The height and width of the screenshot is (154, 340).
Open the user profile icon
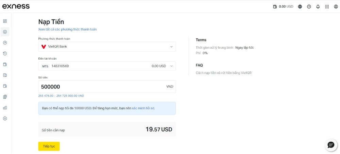point(336,6)
